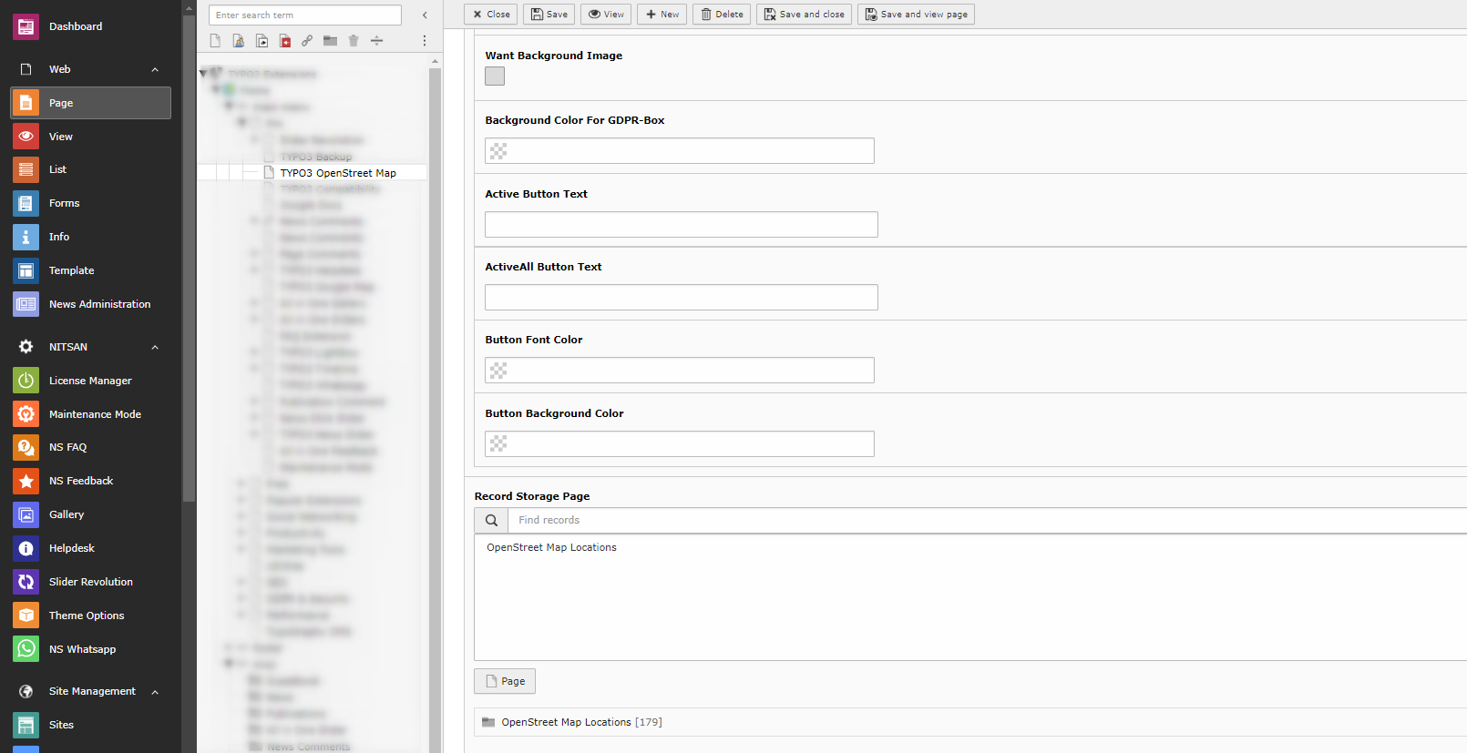Click the Save button
The image size is (1467, 753).
[549, 15]
